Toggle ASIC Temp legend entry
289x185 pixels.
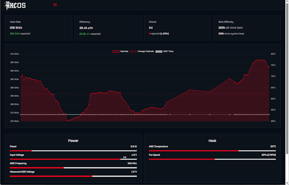pyautogui.click(x=164, y=51)
